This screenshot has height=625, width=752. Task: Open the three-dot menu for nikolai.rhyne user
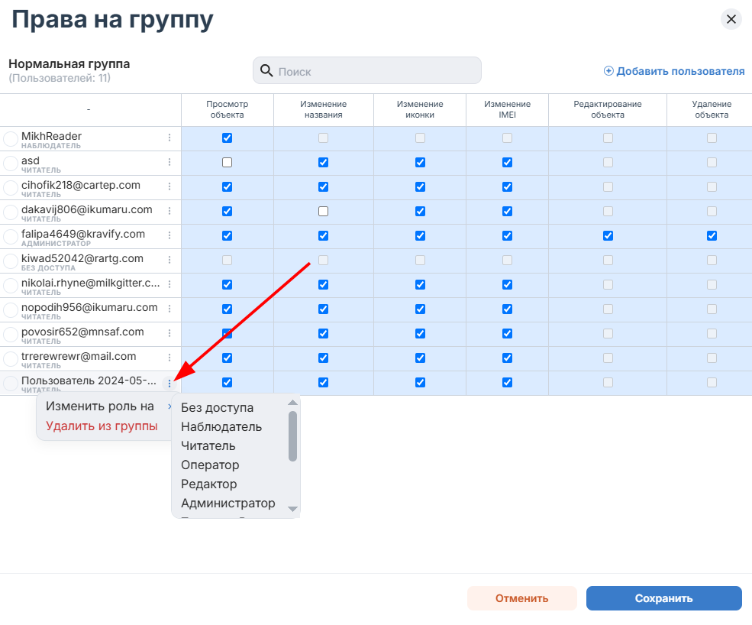pyautogui.click(x=169, y=285)
